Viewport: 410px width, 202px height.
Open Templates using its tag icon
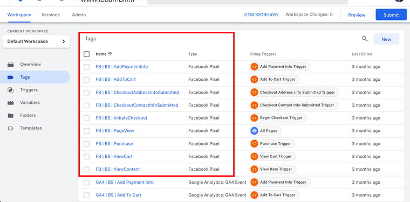click(10, 128)
